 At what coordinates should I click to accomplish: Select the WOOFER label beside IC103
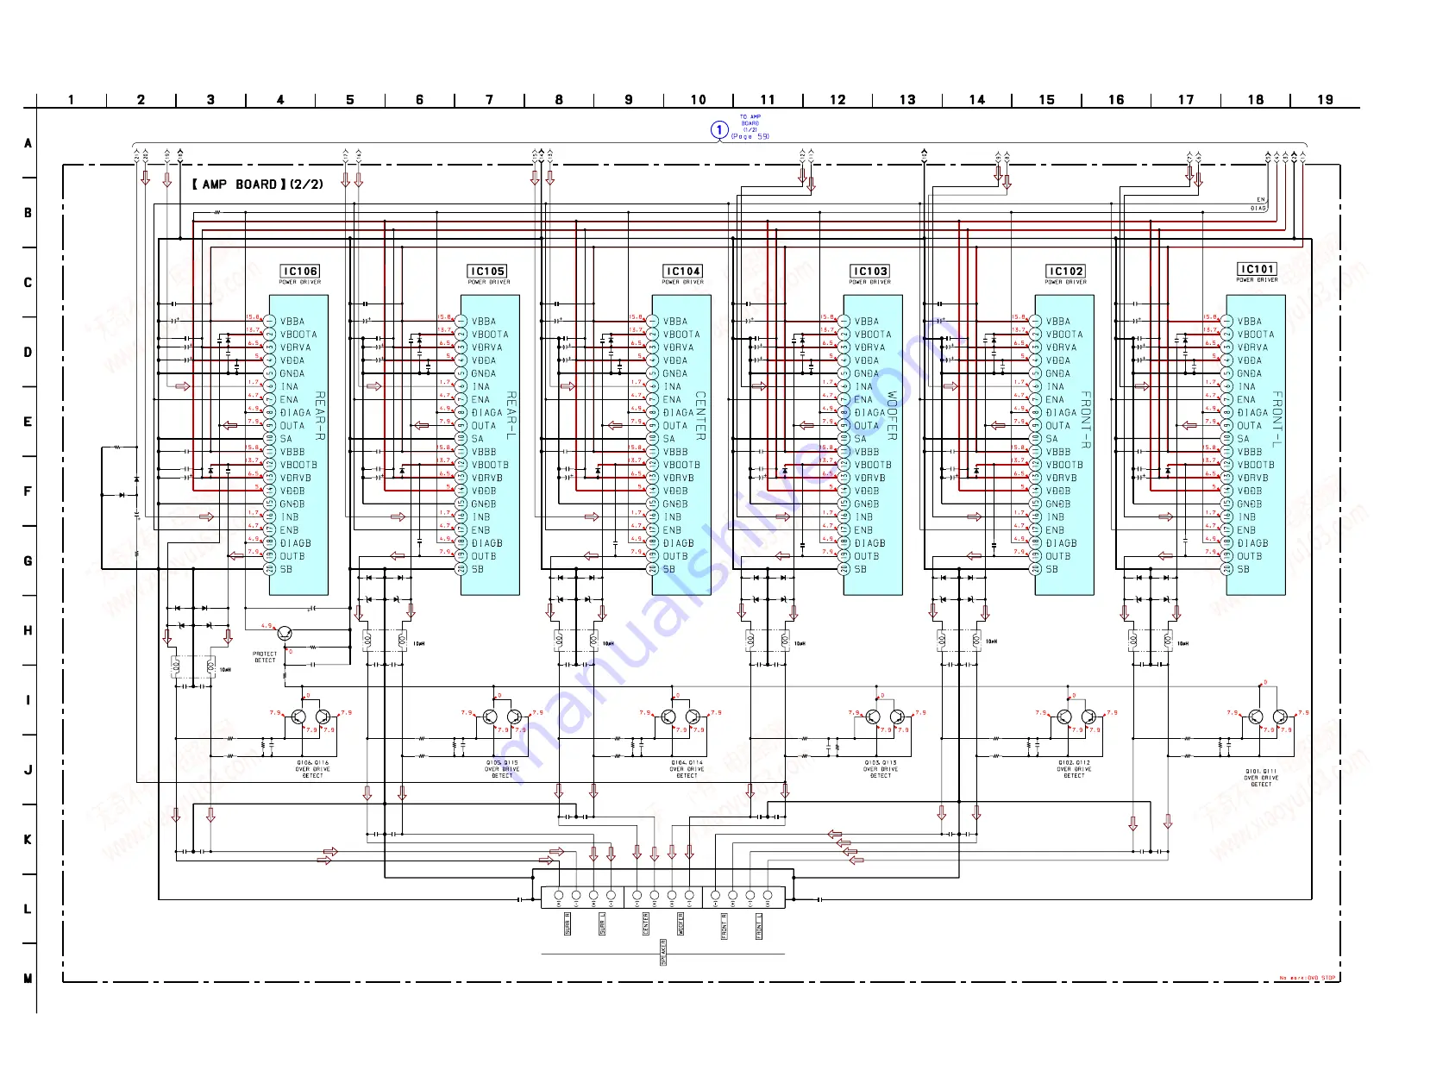892,416
